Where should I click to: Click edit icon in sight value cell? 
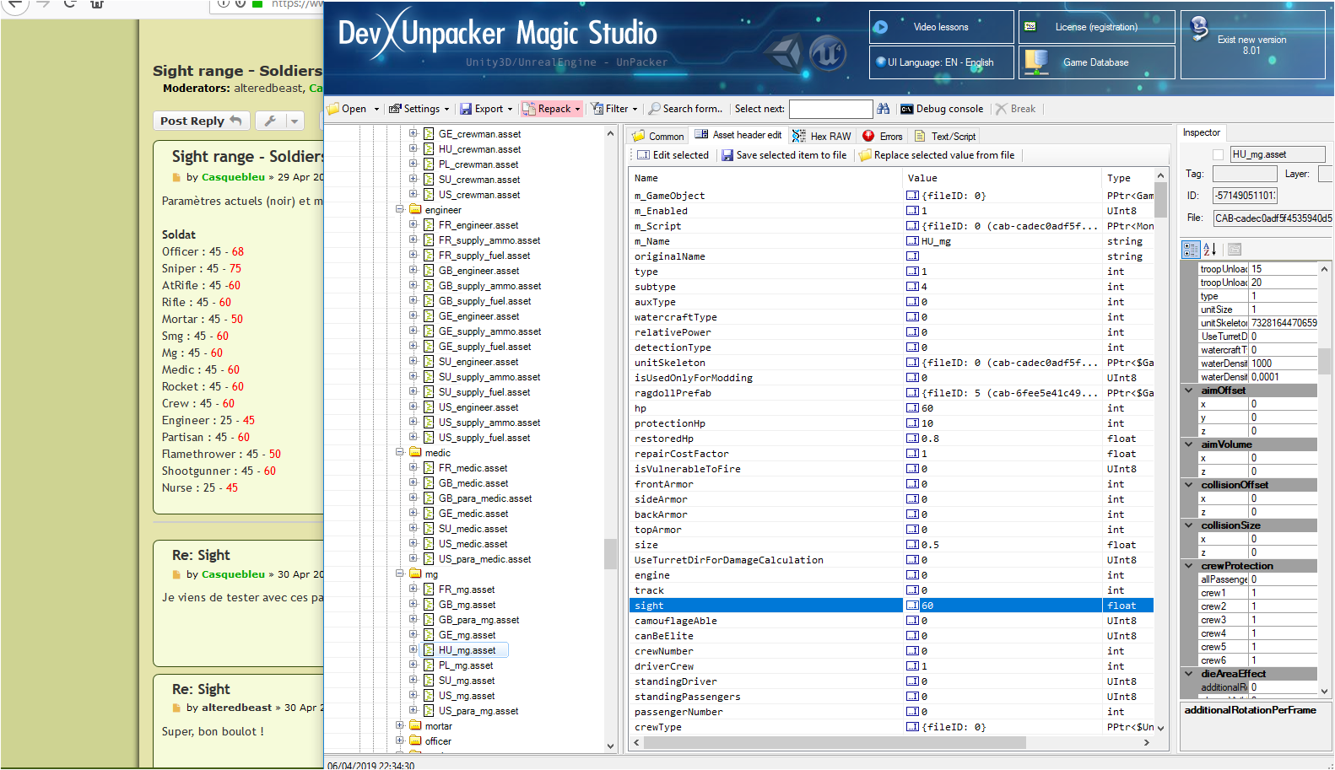(x=912, y=606)
